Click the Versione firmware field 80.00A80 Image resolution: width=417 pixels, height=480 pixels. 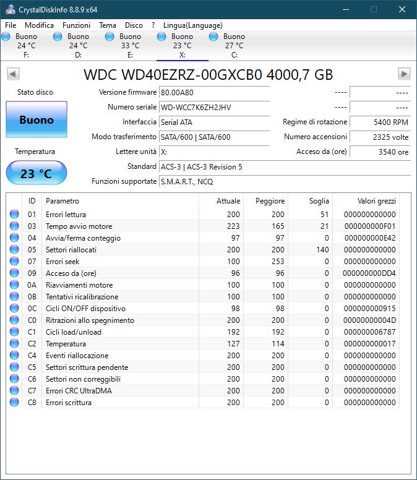pos(214,92)
